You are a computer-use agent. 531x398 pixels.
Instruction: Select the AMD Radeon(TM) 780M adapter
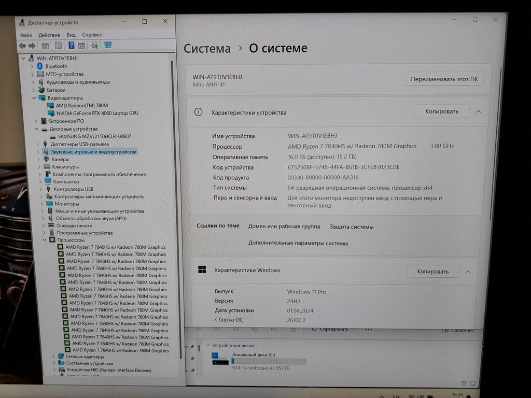81,106
